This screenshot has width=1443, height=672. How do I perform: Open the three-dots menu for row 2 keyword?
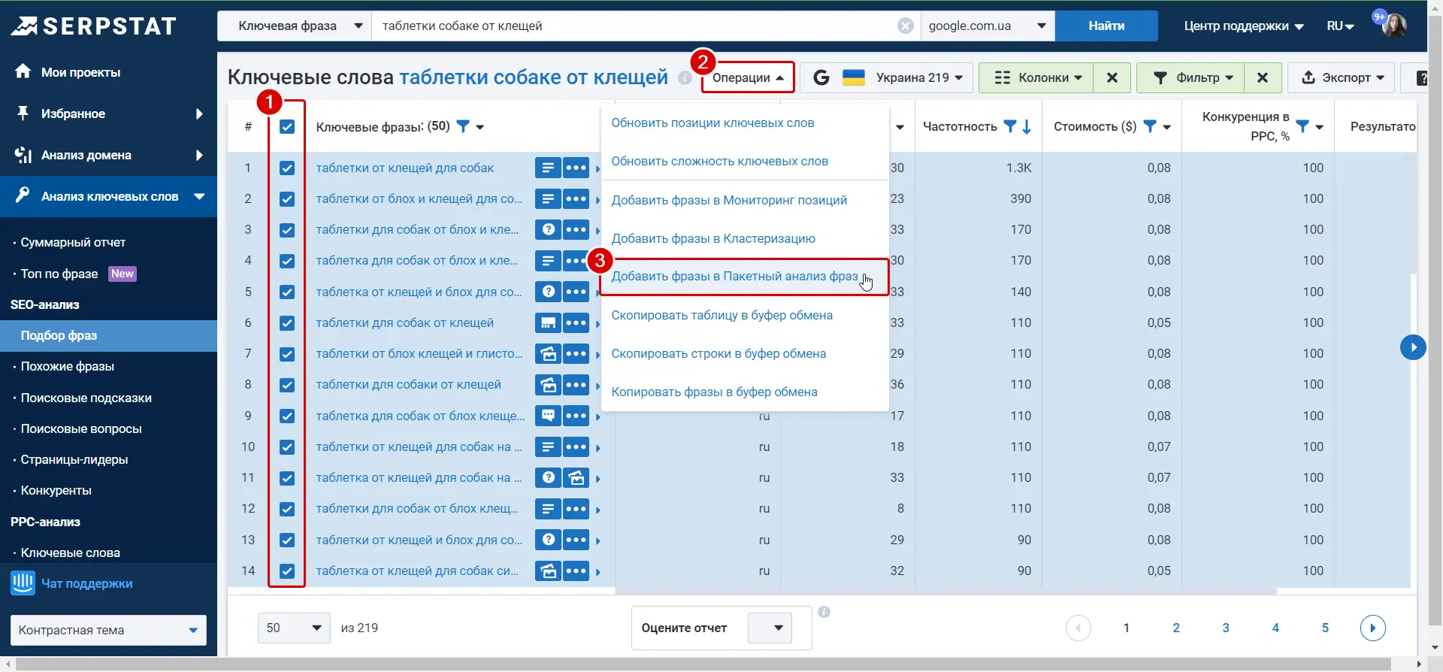(x=576, y=198)
